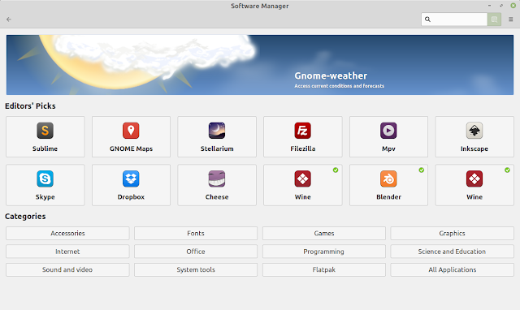Show All Applications category

[x=453, y=269]
